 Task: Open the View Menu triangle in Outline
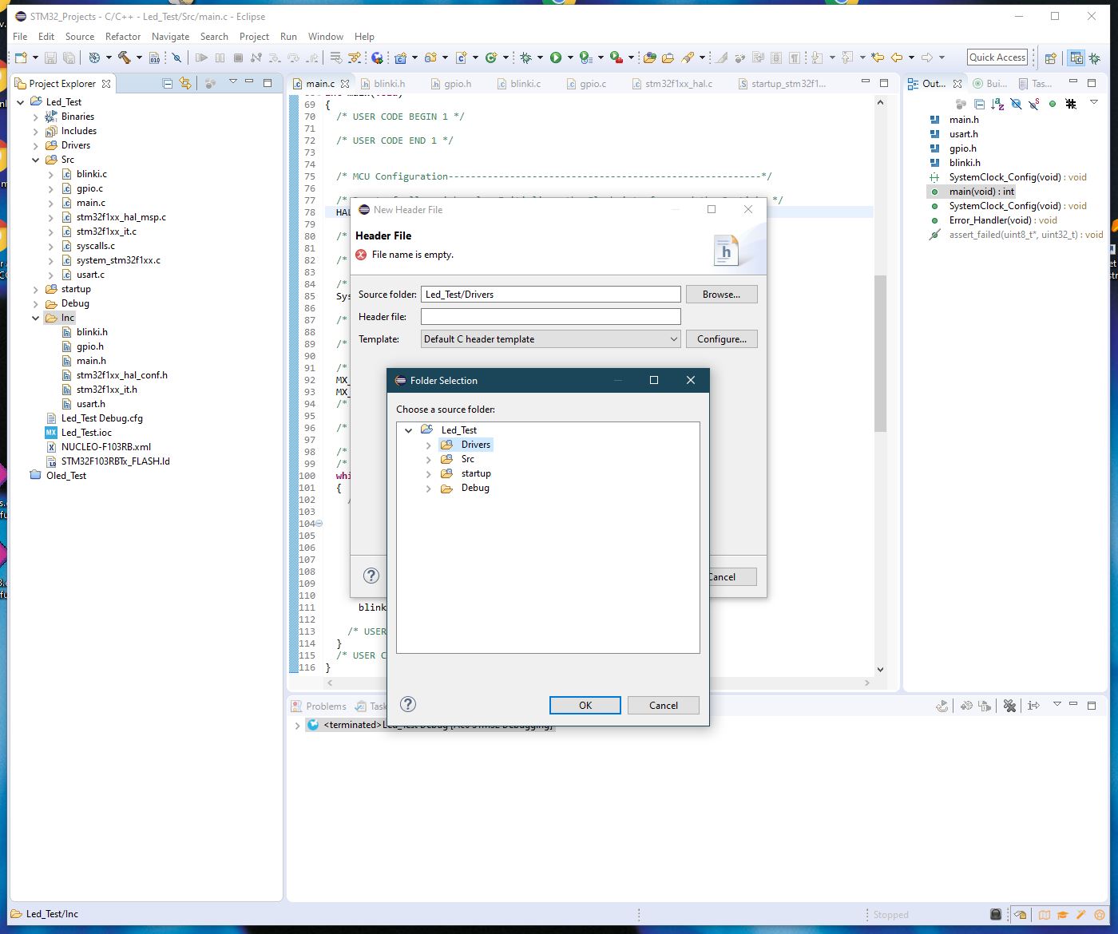point(1094,102)
